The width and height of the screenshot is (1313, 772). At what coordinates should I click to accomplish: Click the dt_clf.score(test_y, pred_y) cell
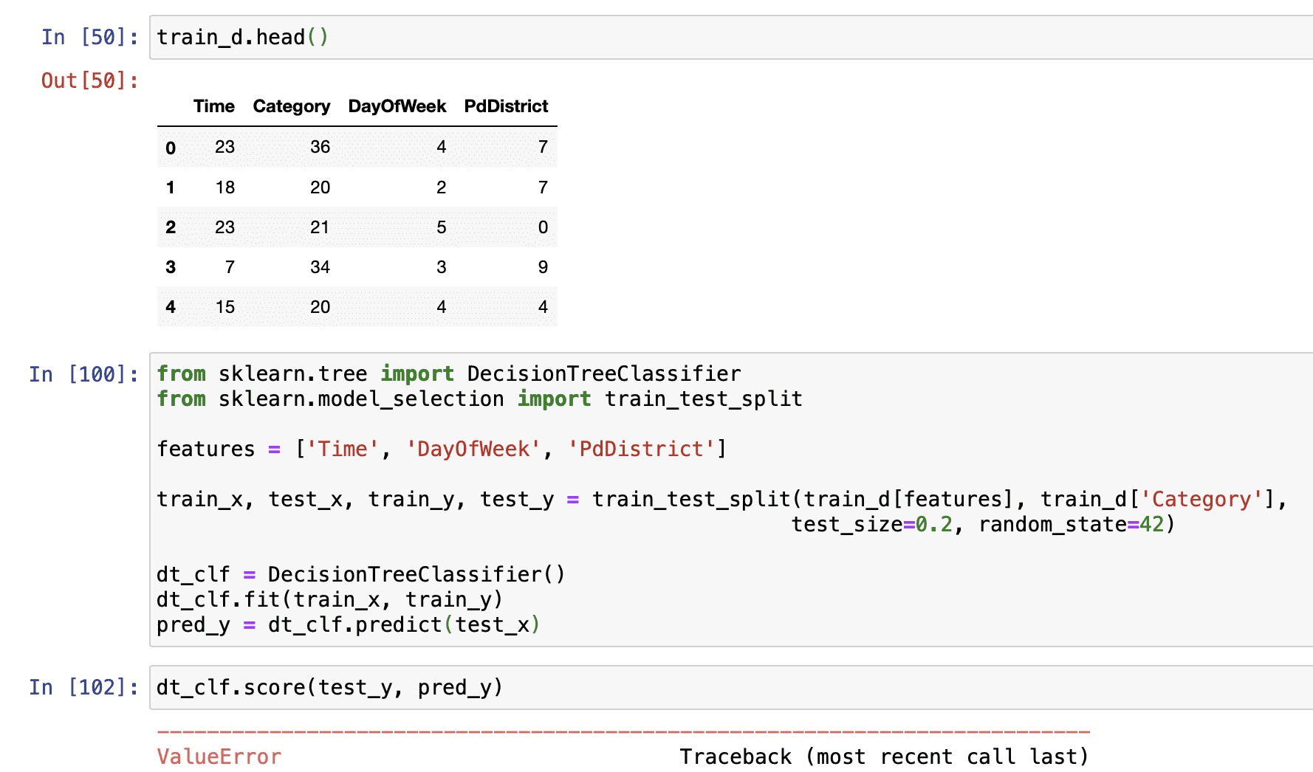pyautogui.click(x=329, y=688)
